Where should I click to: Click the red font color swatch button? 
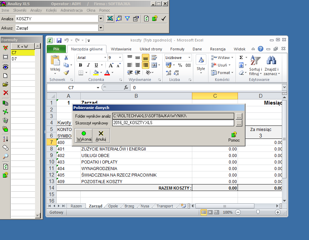coord(107,73)
